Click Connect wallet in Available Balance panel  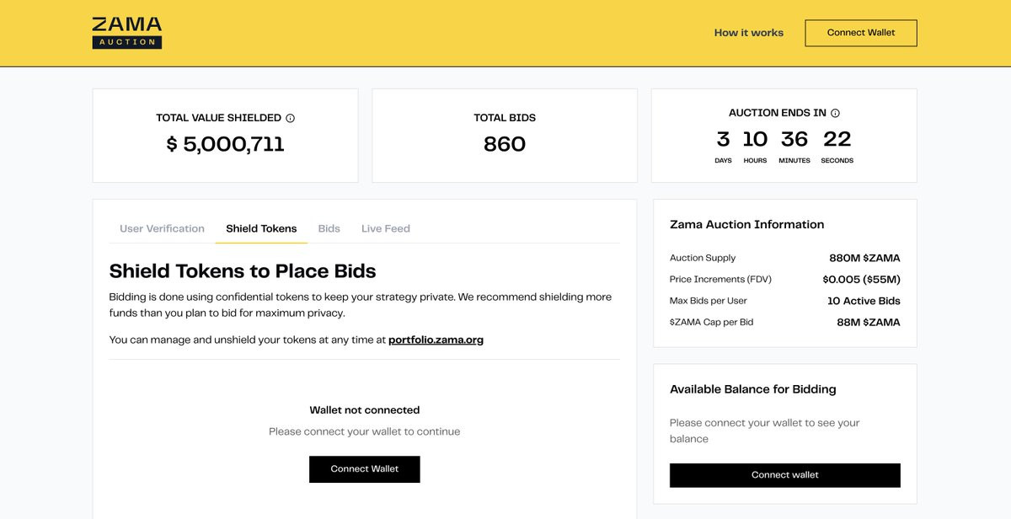[785, 475]
